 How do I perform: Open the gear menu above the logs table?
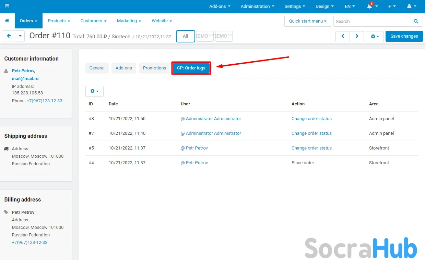pos(94,91)
